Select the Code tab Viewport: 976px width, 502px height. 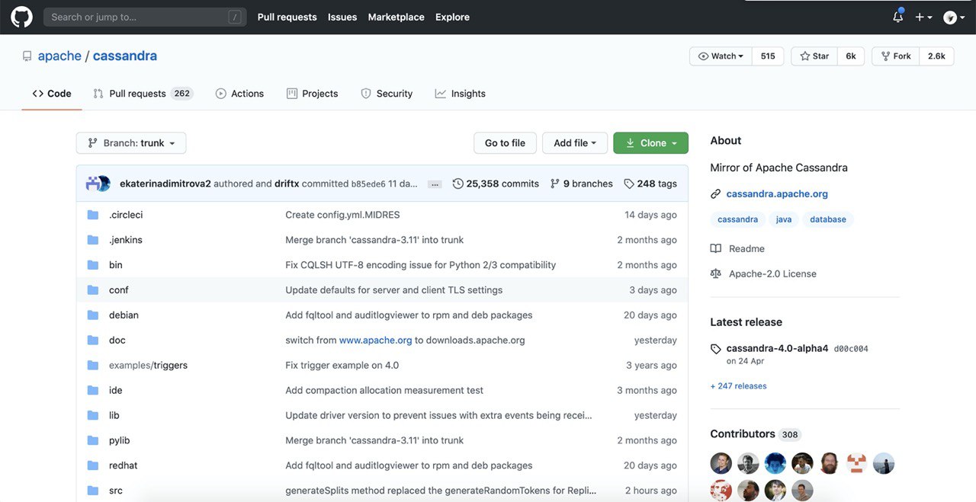point(52,94)
